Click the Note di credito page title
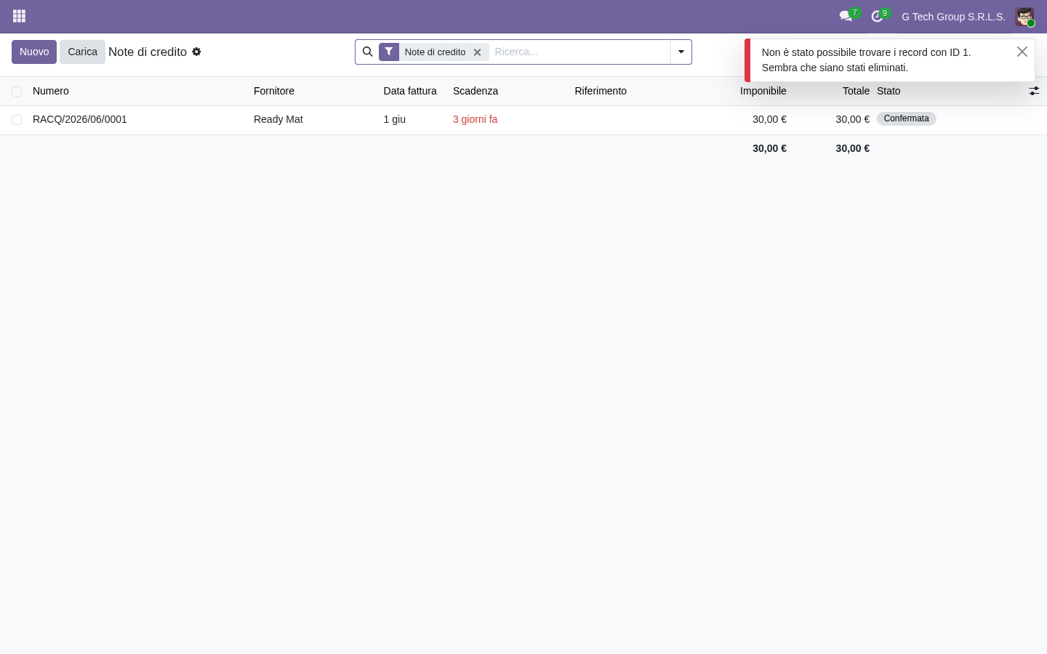Screen dimensions: 1047x654 pos(148,52)
